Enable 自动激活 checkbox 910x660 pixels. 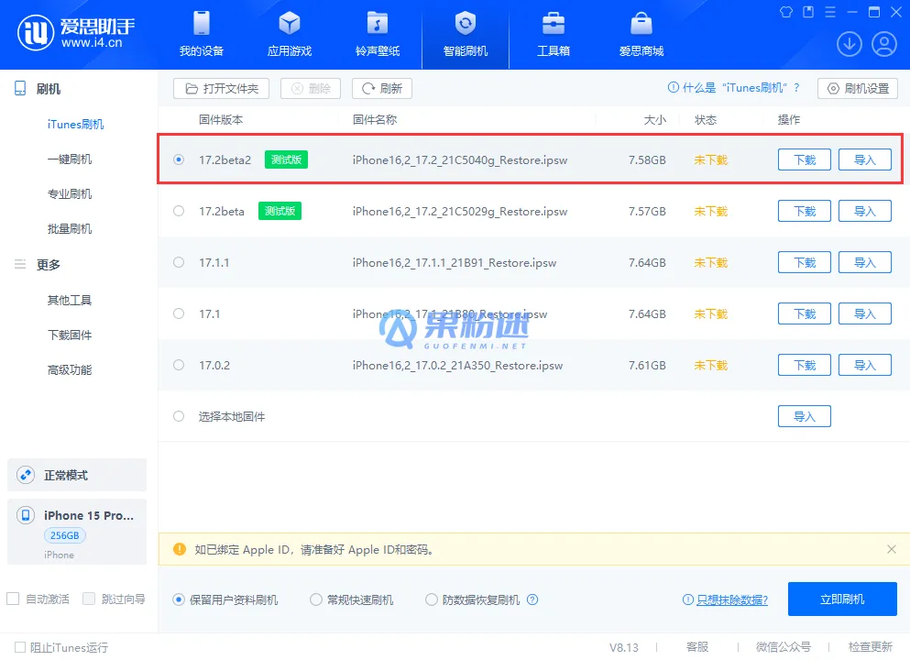click(x=13, y=599)
